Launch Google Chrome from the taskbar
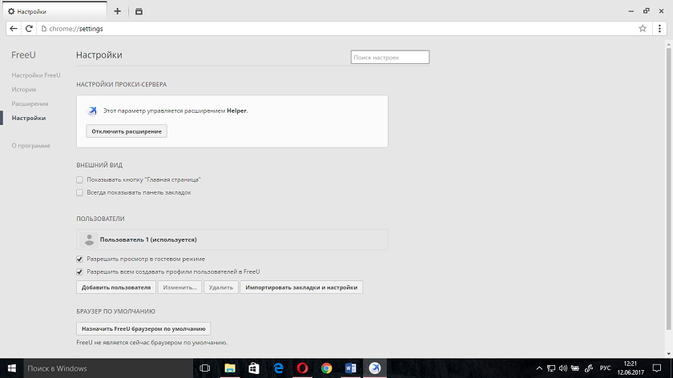The image size is (673, 378). click(327, 368)
